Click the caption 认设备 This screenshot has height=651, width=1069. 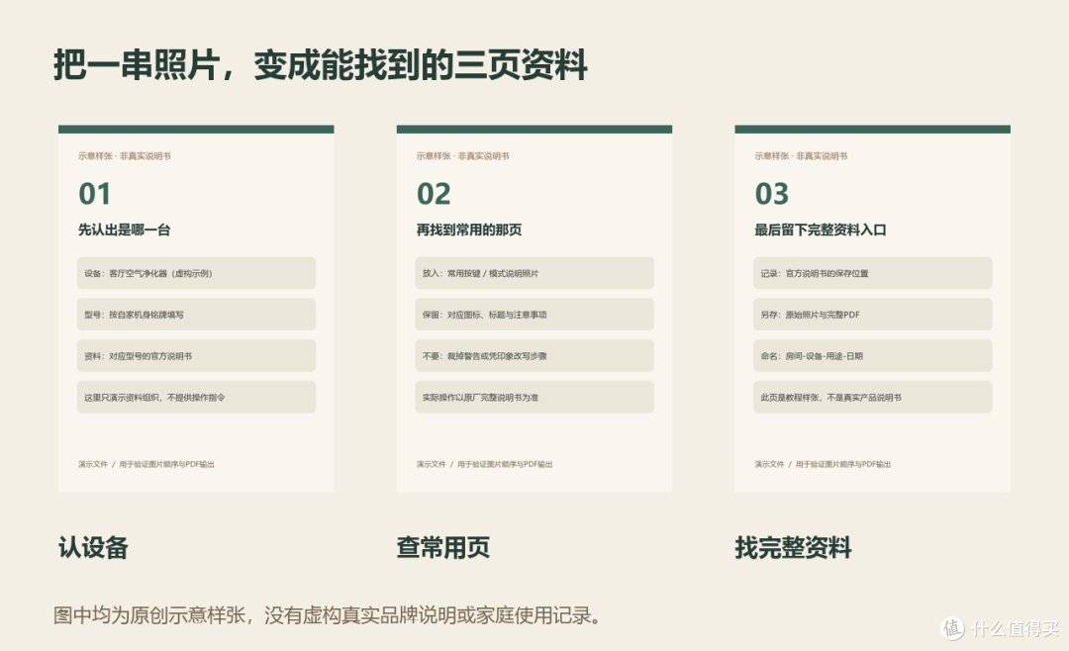[x=93, y=547]
